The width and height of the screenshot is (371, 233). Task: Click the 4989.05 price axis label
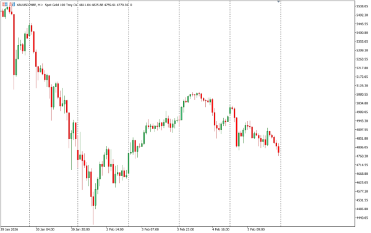point(362,112)
